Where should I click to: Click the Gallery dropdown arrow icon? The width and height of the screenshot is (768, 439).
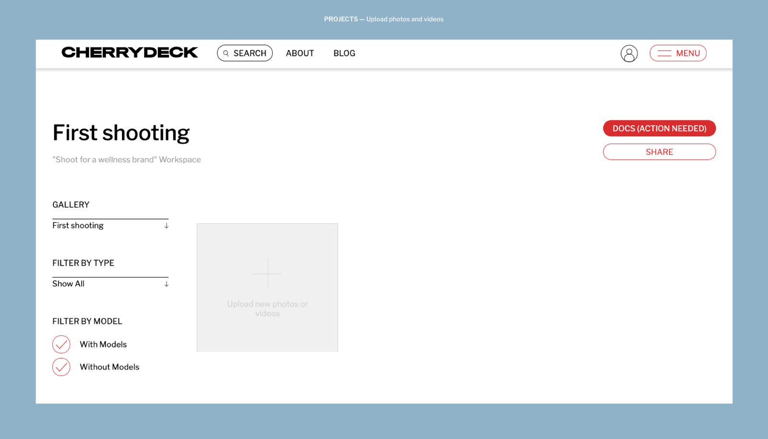pos(166,225)
